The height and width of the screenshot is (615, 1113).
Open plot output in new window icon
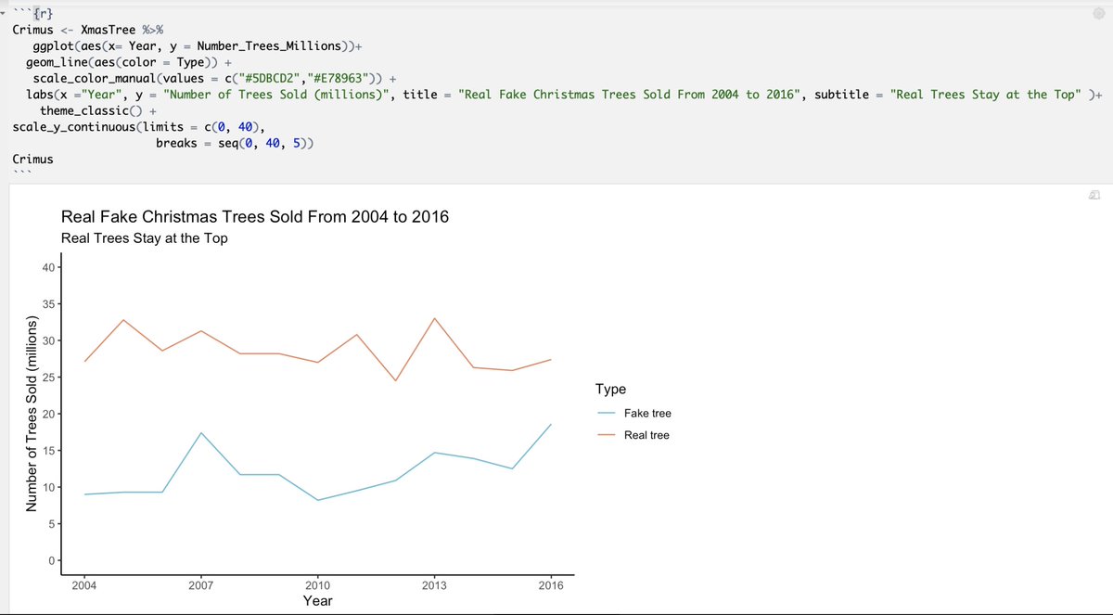pyautogui.click(x=1094, y=195)
